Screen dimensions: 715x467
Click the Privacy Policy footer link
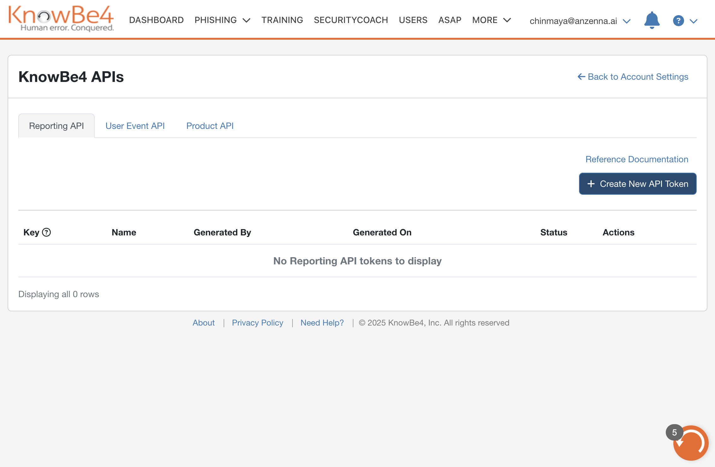257,323
